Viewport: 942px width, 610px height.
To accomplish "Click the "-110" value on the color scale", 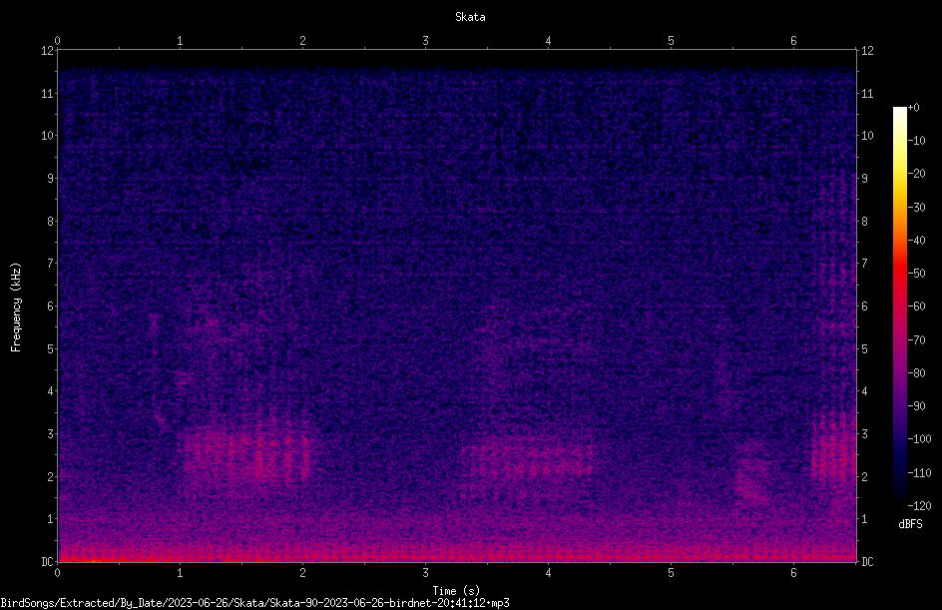I will (x=919, y=473).
